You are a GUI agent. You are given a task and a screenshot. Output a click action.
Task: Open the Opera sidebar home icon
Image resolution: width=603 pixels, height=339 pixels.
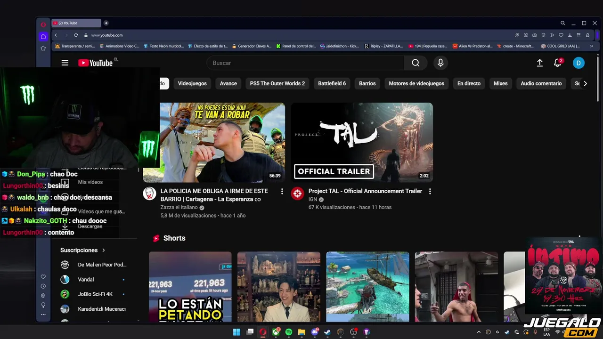tap(43, 36)
